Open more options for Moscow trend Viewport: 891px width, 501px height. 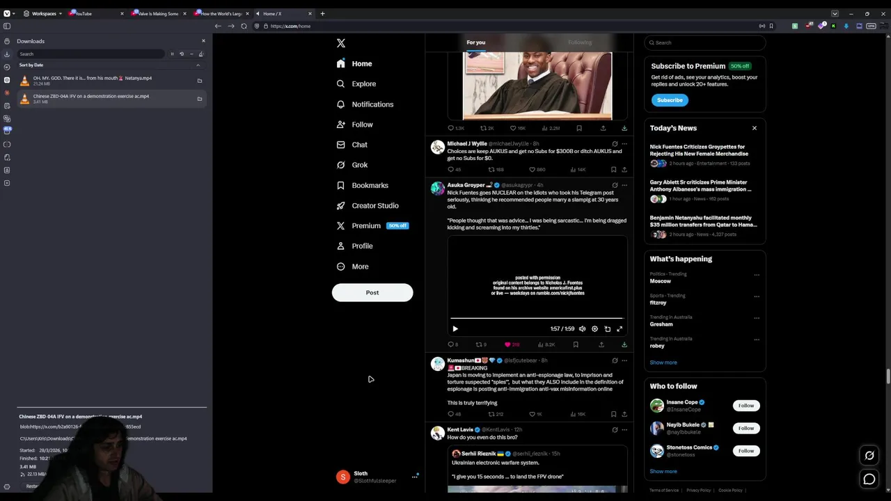click(x=757, y=275)
